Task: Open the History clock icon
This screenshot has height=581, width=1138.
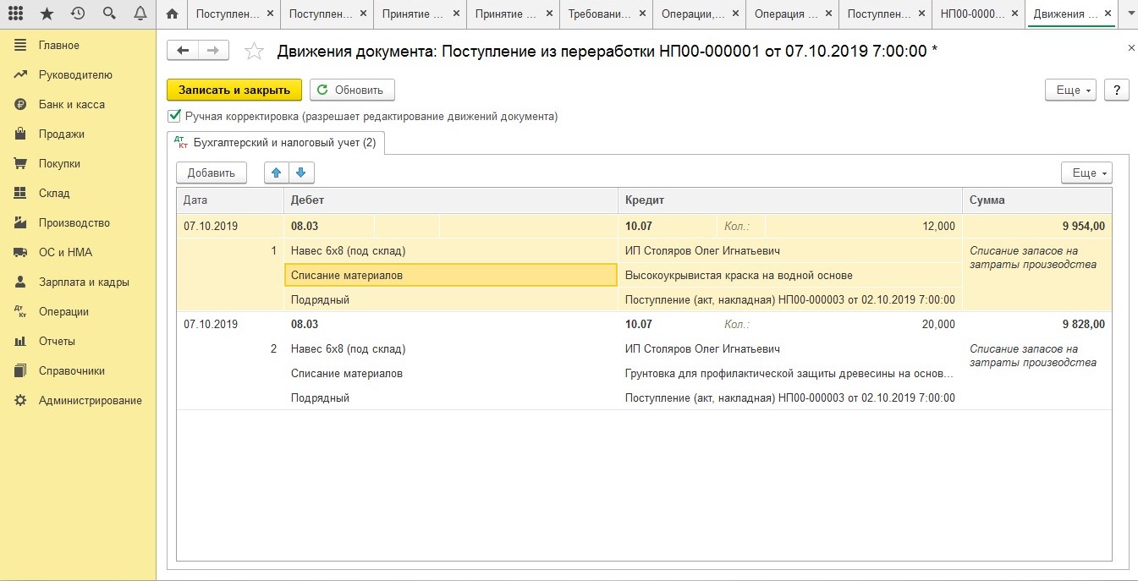Action: (78, 14)
